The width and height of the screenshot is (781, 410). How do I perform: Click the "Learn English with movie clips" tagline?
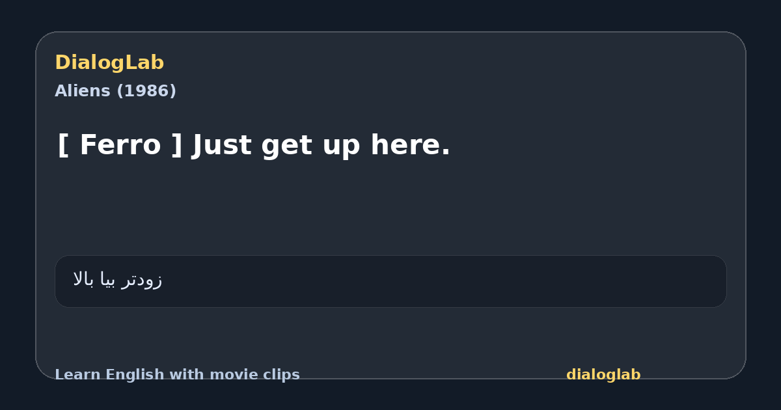coord(177,375)
